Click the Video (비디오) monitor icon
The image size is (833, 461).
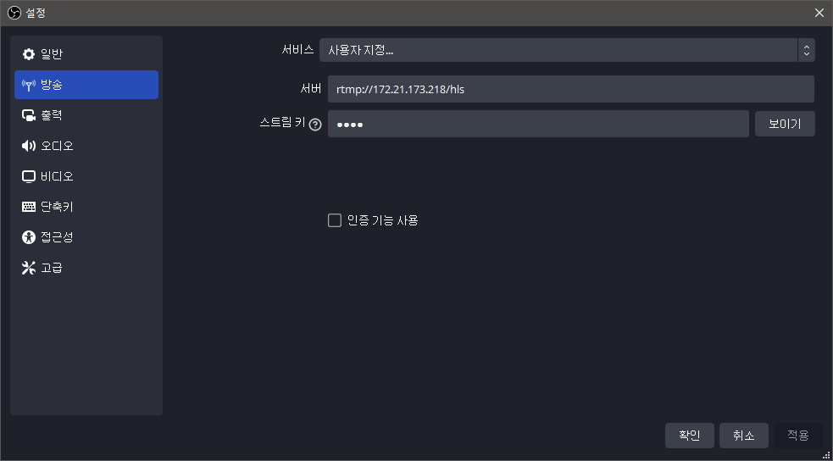coord(29,176)
